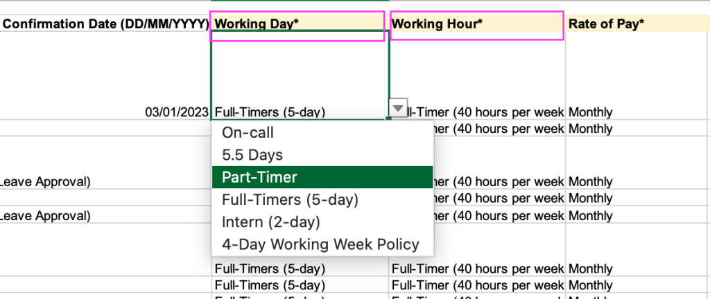Select "4-Day Working Week Policy" option

pyautogui.click(x=322, y=244)
